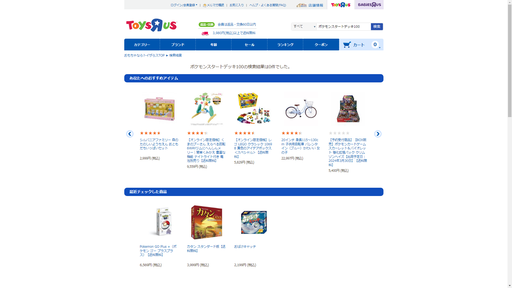The width and height of the screenshot is (512, 288).
Task: Click the page vertical scrollbar
Action: click(x=510, y=144)
